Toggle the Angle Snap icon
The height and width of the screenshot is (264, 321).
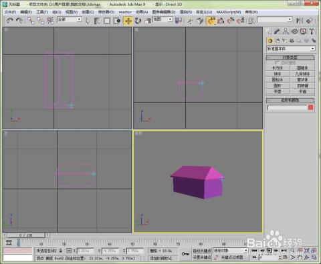point(221,21)
